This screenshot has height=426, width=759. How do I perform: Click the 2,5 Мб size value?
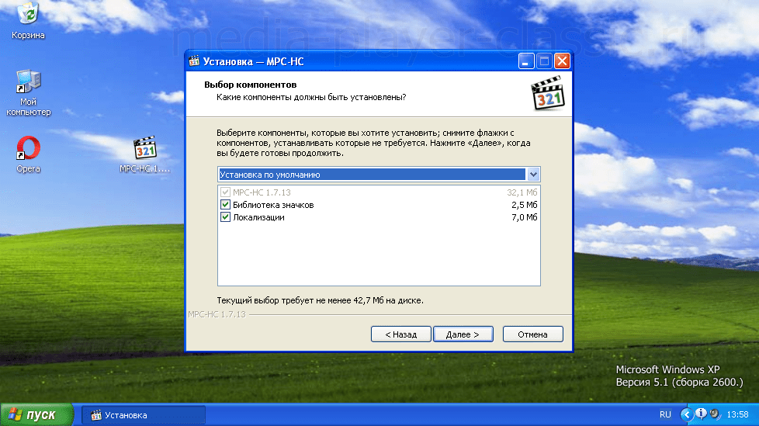(524, 205)
